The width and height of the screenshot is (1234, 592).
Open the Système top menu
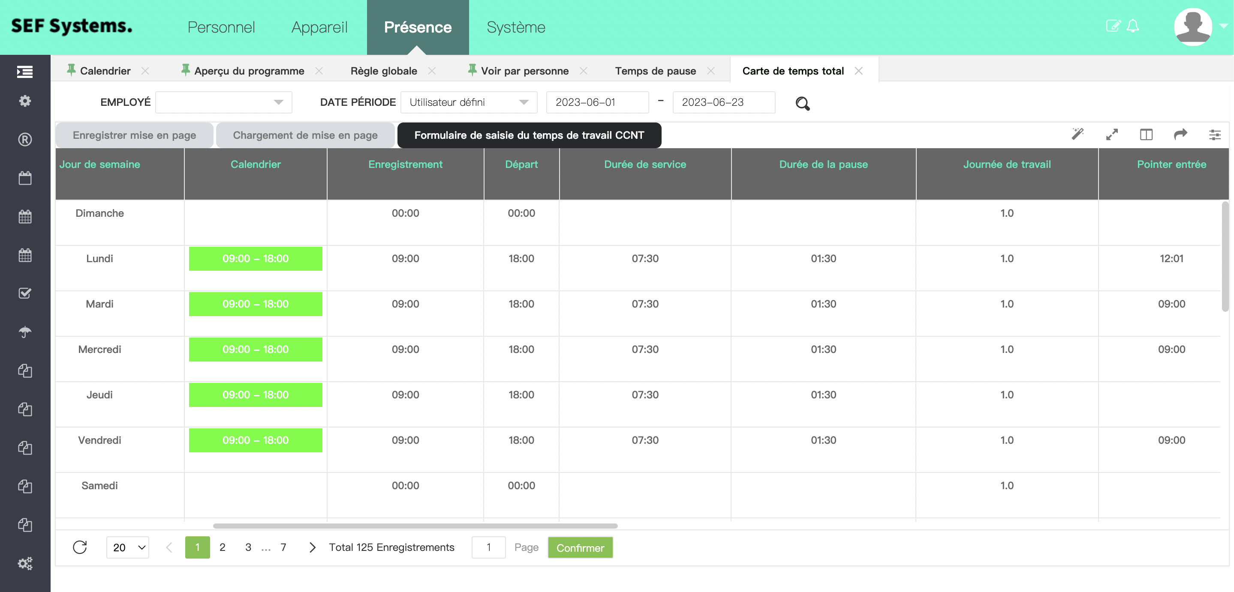coord(515,27)
